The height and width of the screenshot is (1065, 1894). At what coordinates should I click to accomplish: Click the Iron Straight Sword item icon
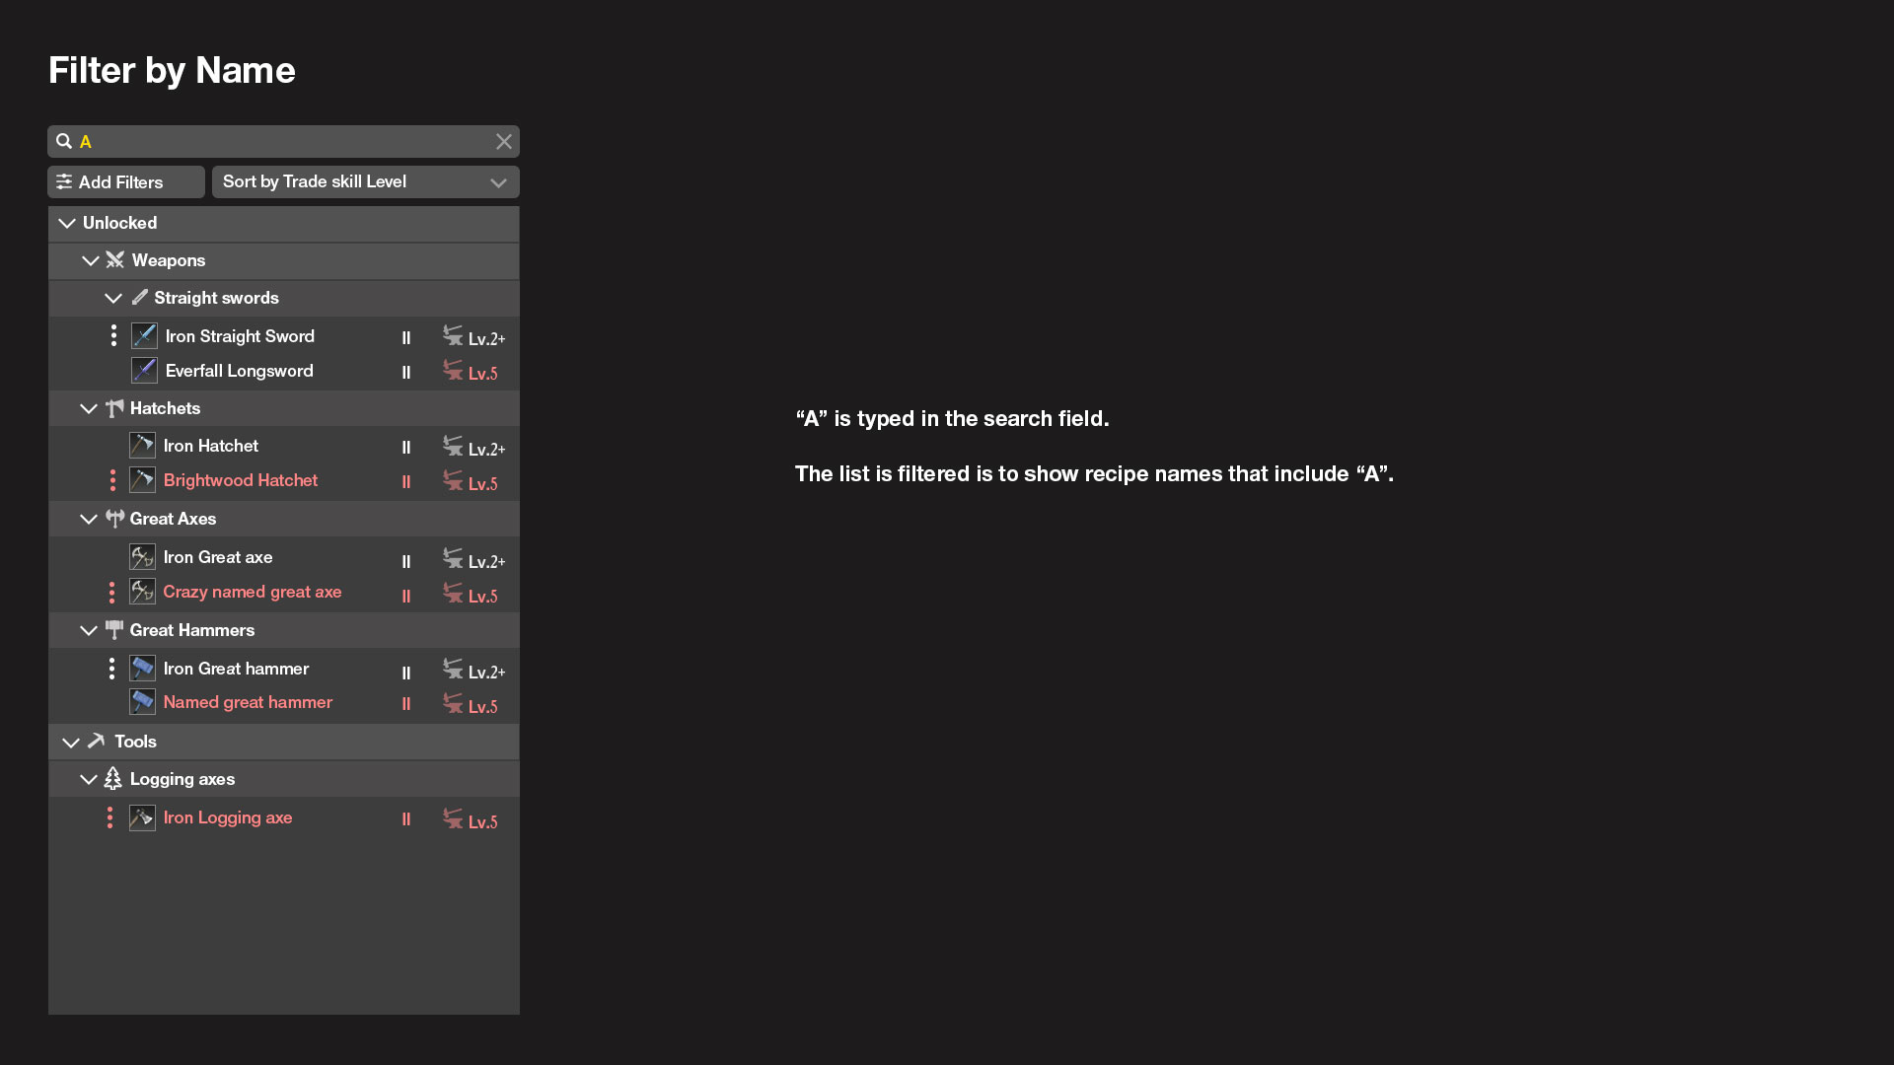[144, 336]
